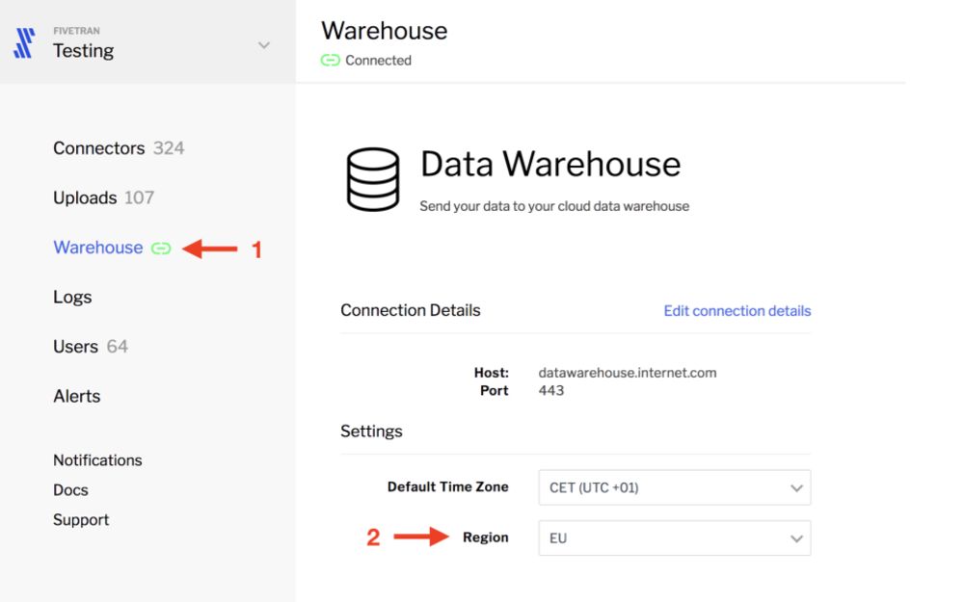
Task: Click the database cylinder icon
Action: tap(373, 179)
